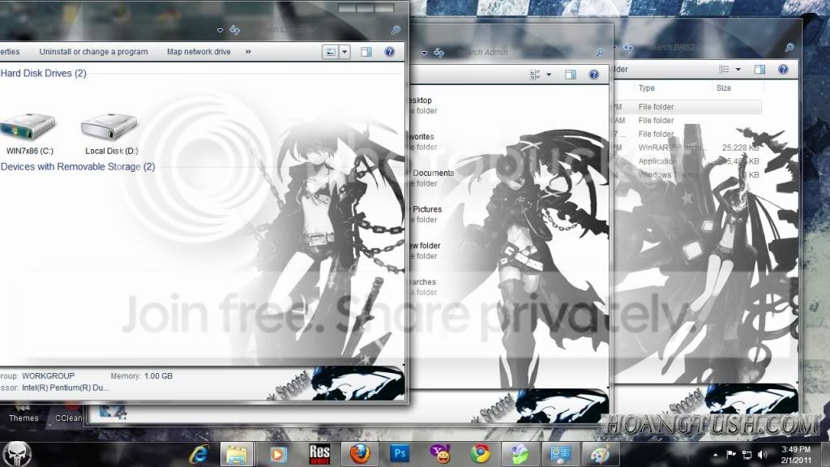The height and width of the screenshot is (467, 830).
Task: Click Uninstall or change a program
Action: point(94,52)
